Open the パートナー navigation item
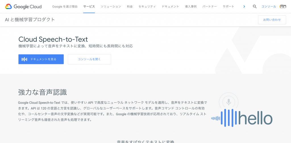Image resolution: width=291 pixels, height=143 pixels. [x=209, y=7]
